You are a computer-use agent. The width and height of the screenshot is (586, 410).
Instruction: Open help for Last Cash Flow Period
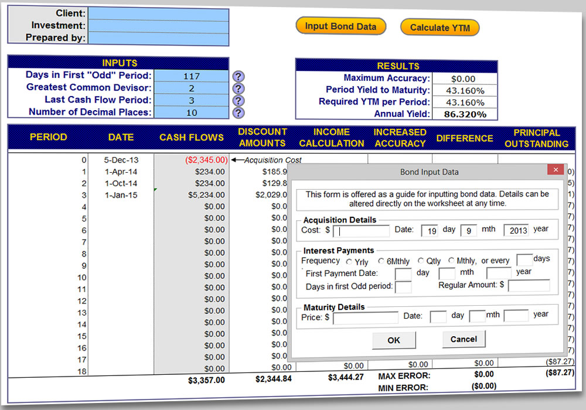[x=237, y=100]
